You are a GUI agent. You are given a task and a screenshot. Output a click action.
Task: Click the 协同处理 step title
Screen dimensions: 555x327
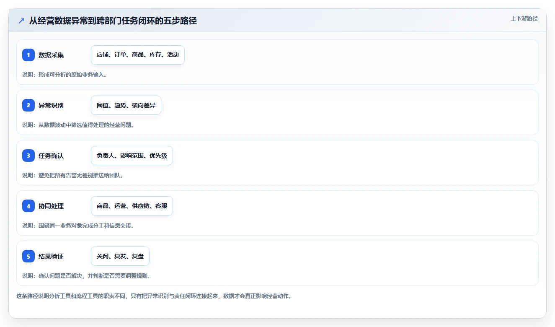pyautogui.click(x=51, y=206)
